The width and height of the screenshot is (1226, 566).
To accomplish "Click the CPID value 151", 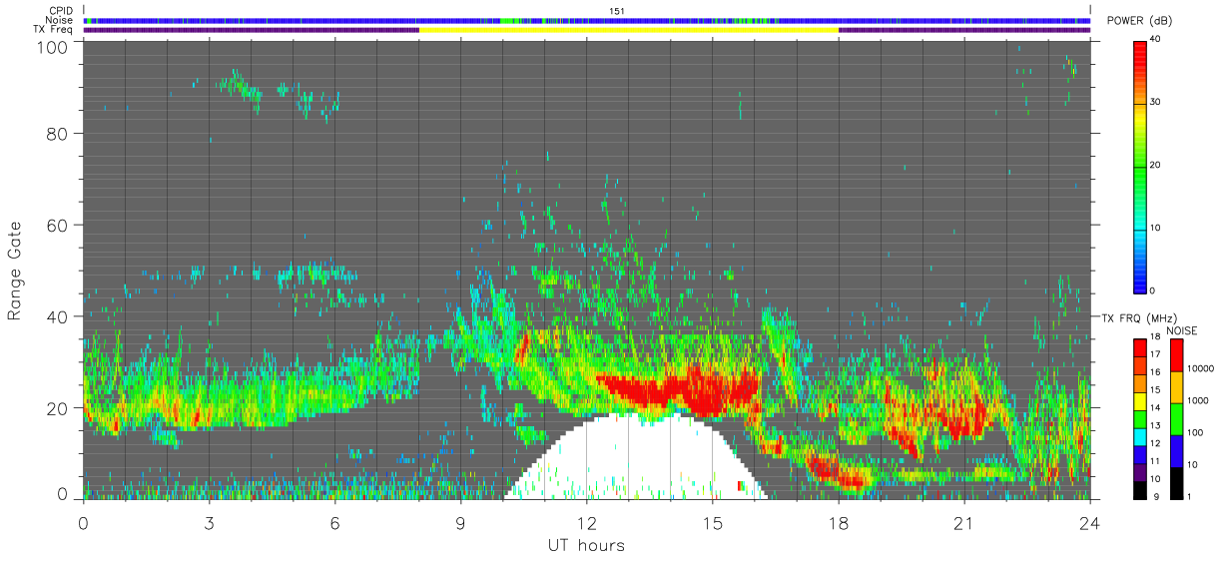I will [x=616, y=11].
